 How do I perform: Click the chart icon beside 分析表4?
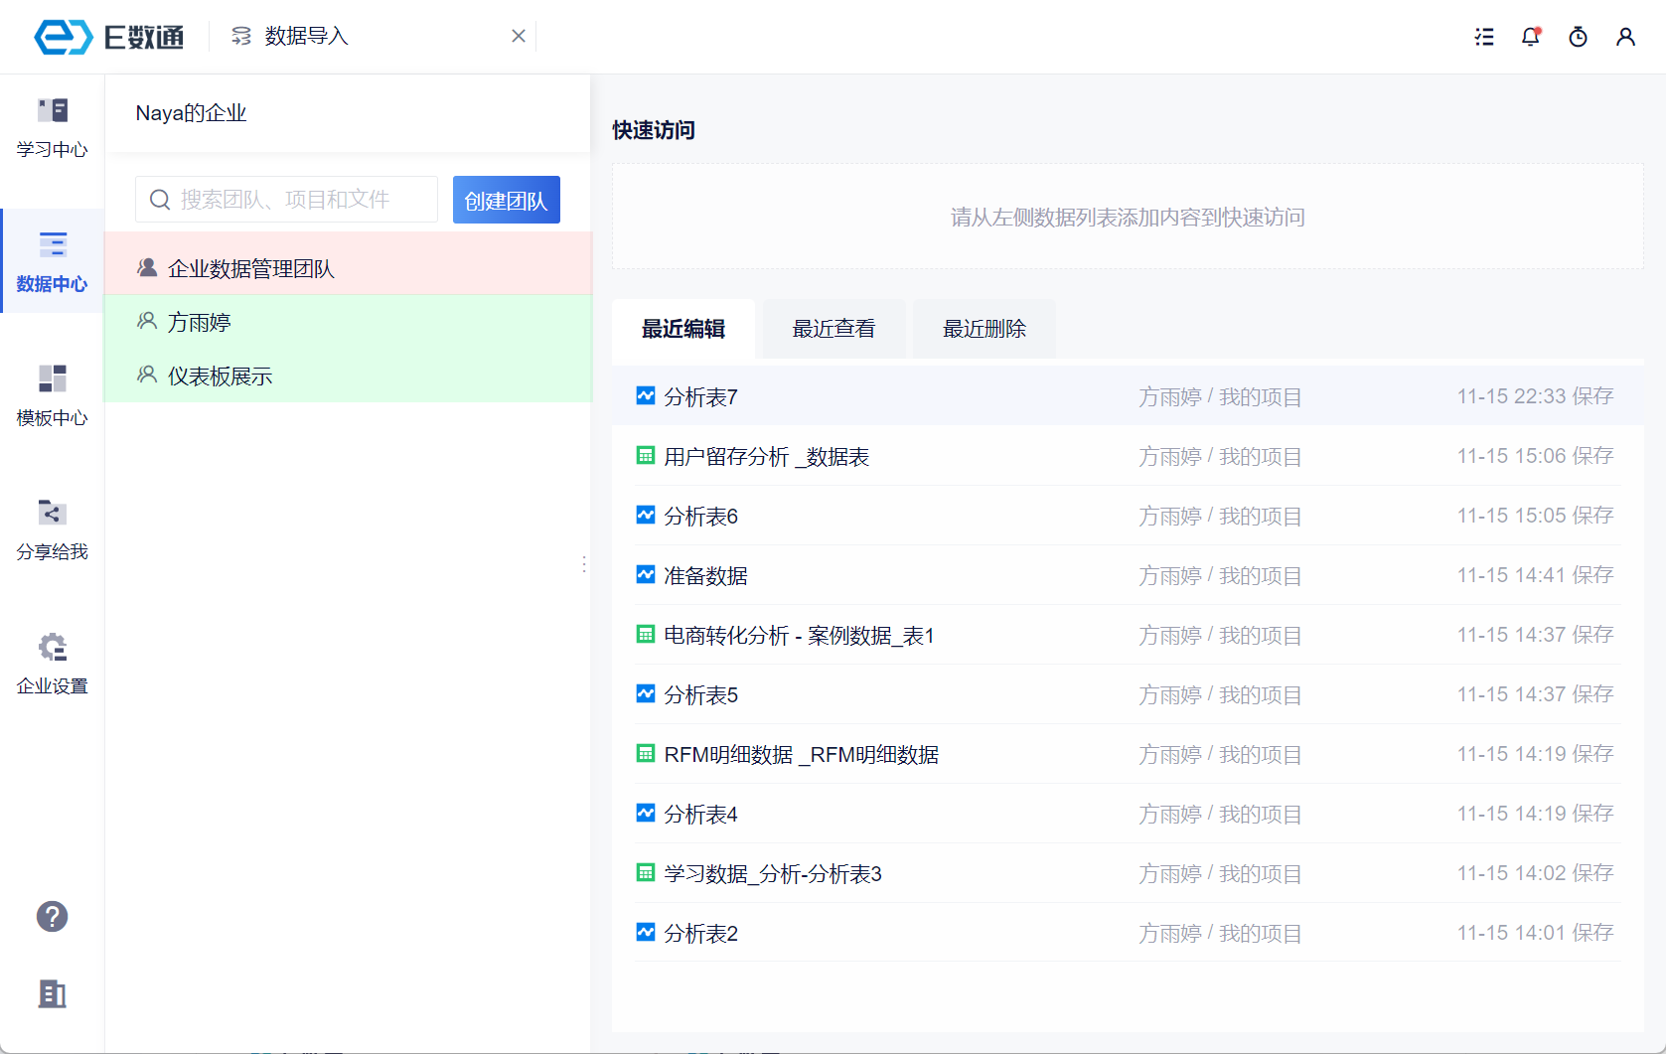(646, 813)
